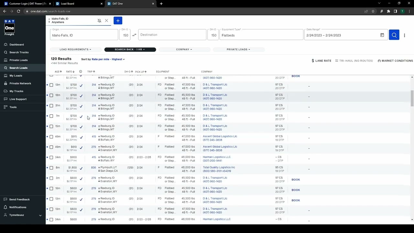This screenshot has height=233, width=414.
Task: Expand the Company filter dropdown
Action: (184, 50)
